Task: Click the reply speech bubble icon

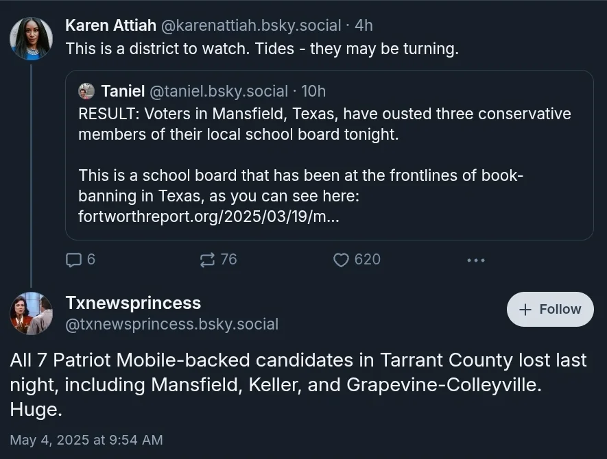Action: [73, 260]
